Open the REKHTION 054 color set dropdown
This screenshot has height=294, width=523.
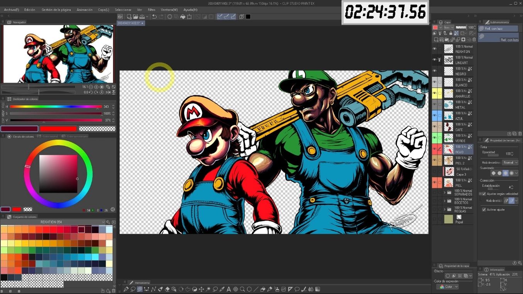pos(53,222)
